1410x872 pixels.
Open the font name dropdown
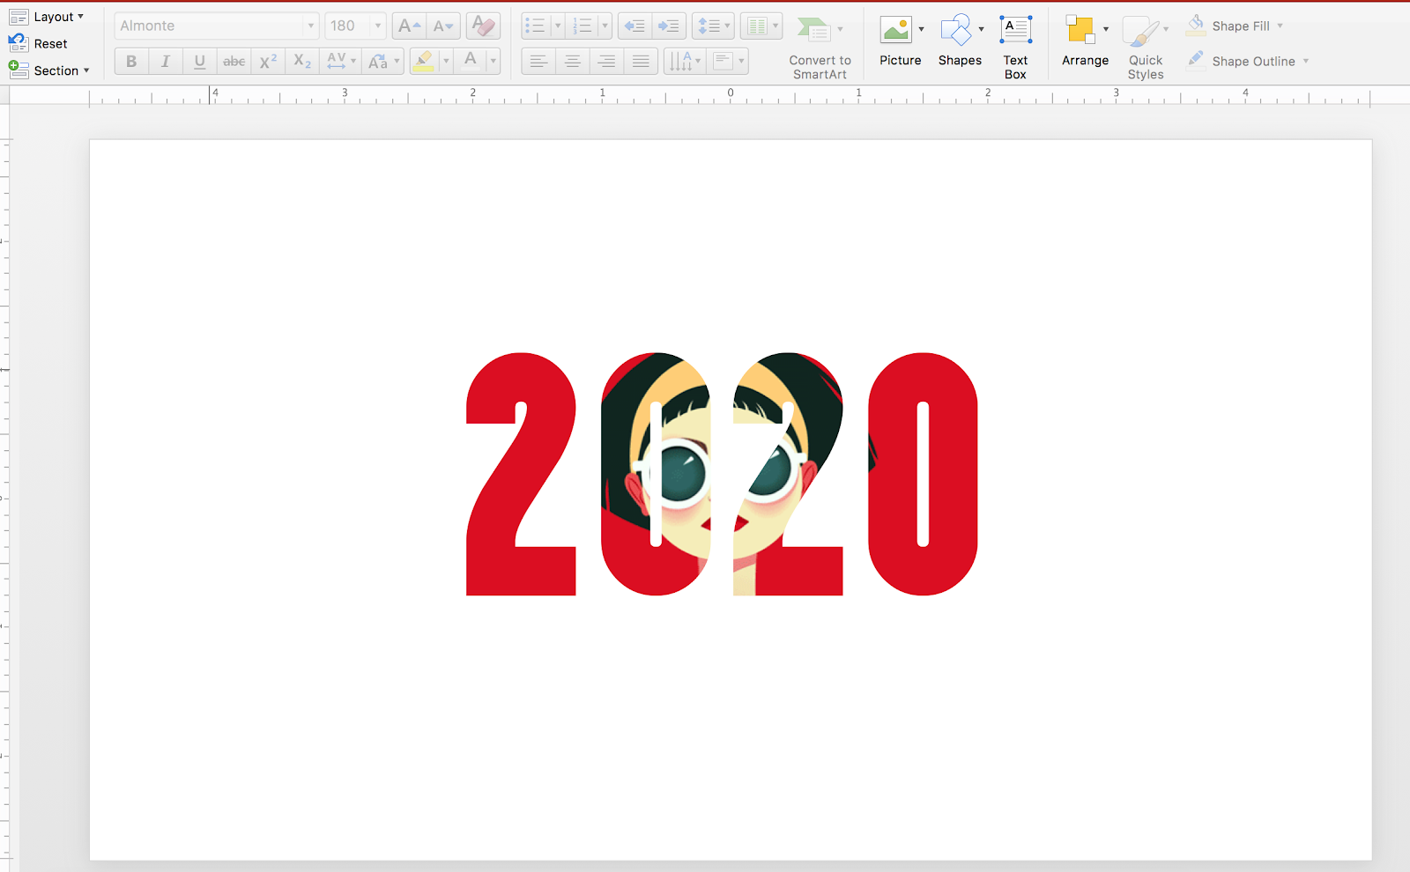[309, 26]
